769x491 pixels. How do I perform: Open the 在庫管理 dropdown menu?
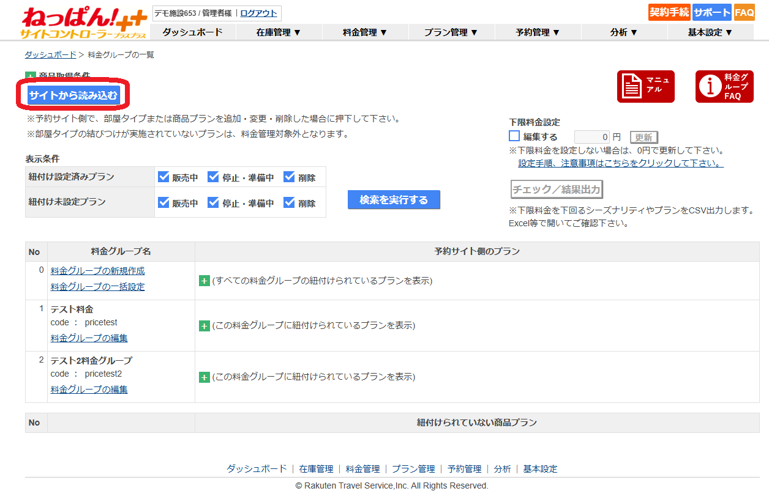[279, 32]
